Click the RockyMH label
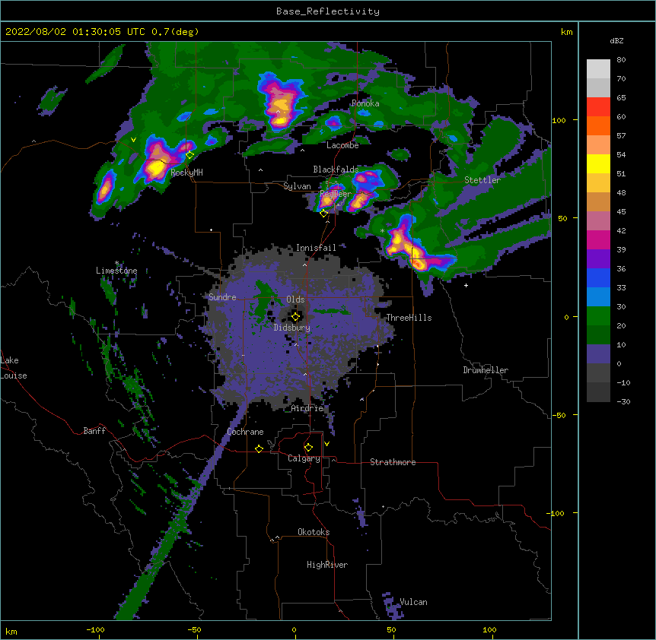Viewport: 656px width, 640px height. (186, 173)
